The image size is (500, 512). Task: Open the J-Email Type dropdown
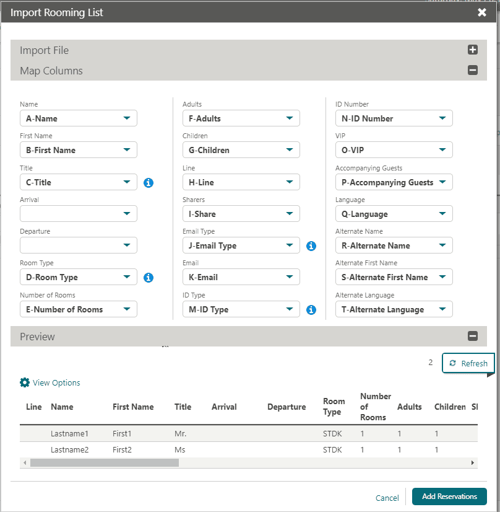(241, 245)
